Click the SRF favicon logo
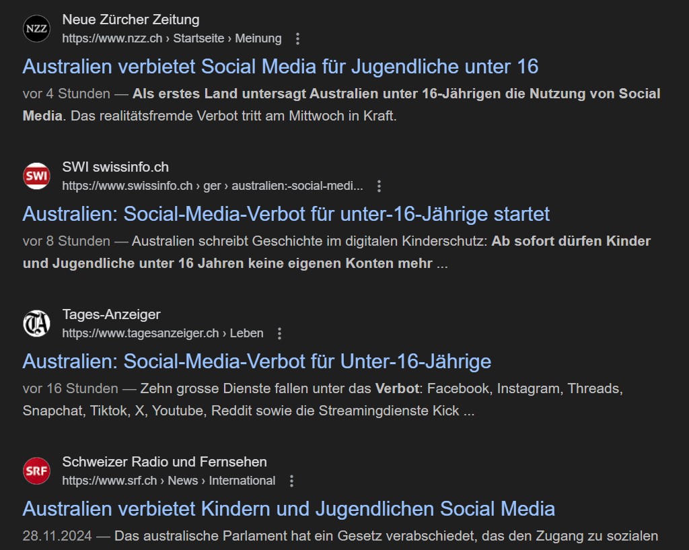The height and width of the screenshot is (550, 689). (x=36, y=471)
